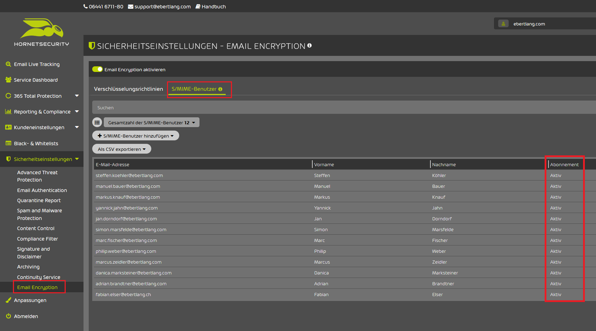Click the Handbuch book icon

pyautogui.click(x=198, y=6)
